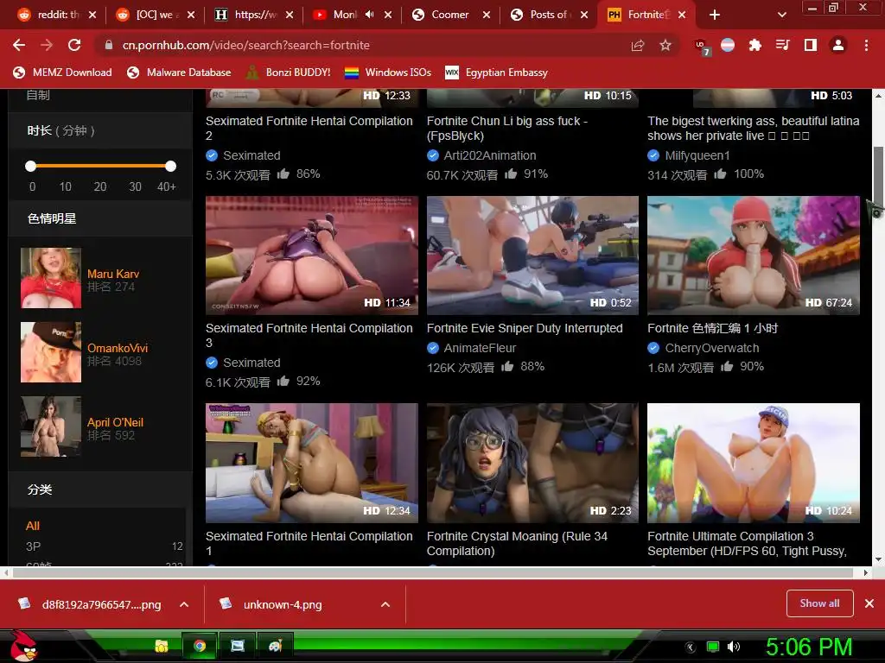Open the Chrome profile avatar
Screen dimensions: 885x663
(838, 45)
